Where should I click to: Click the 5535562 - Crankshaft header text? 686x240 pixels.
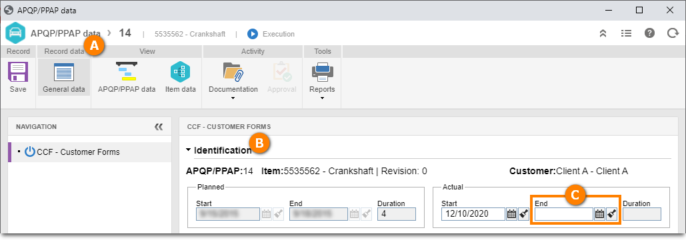click(x=190, y=34)
